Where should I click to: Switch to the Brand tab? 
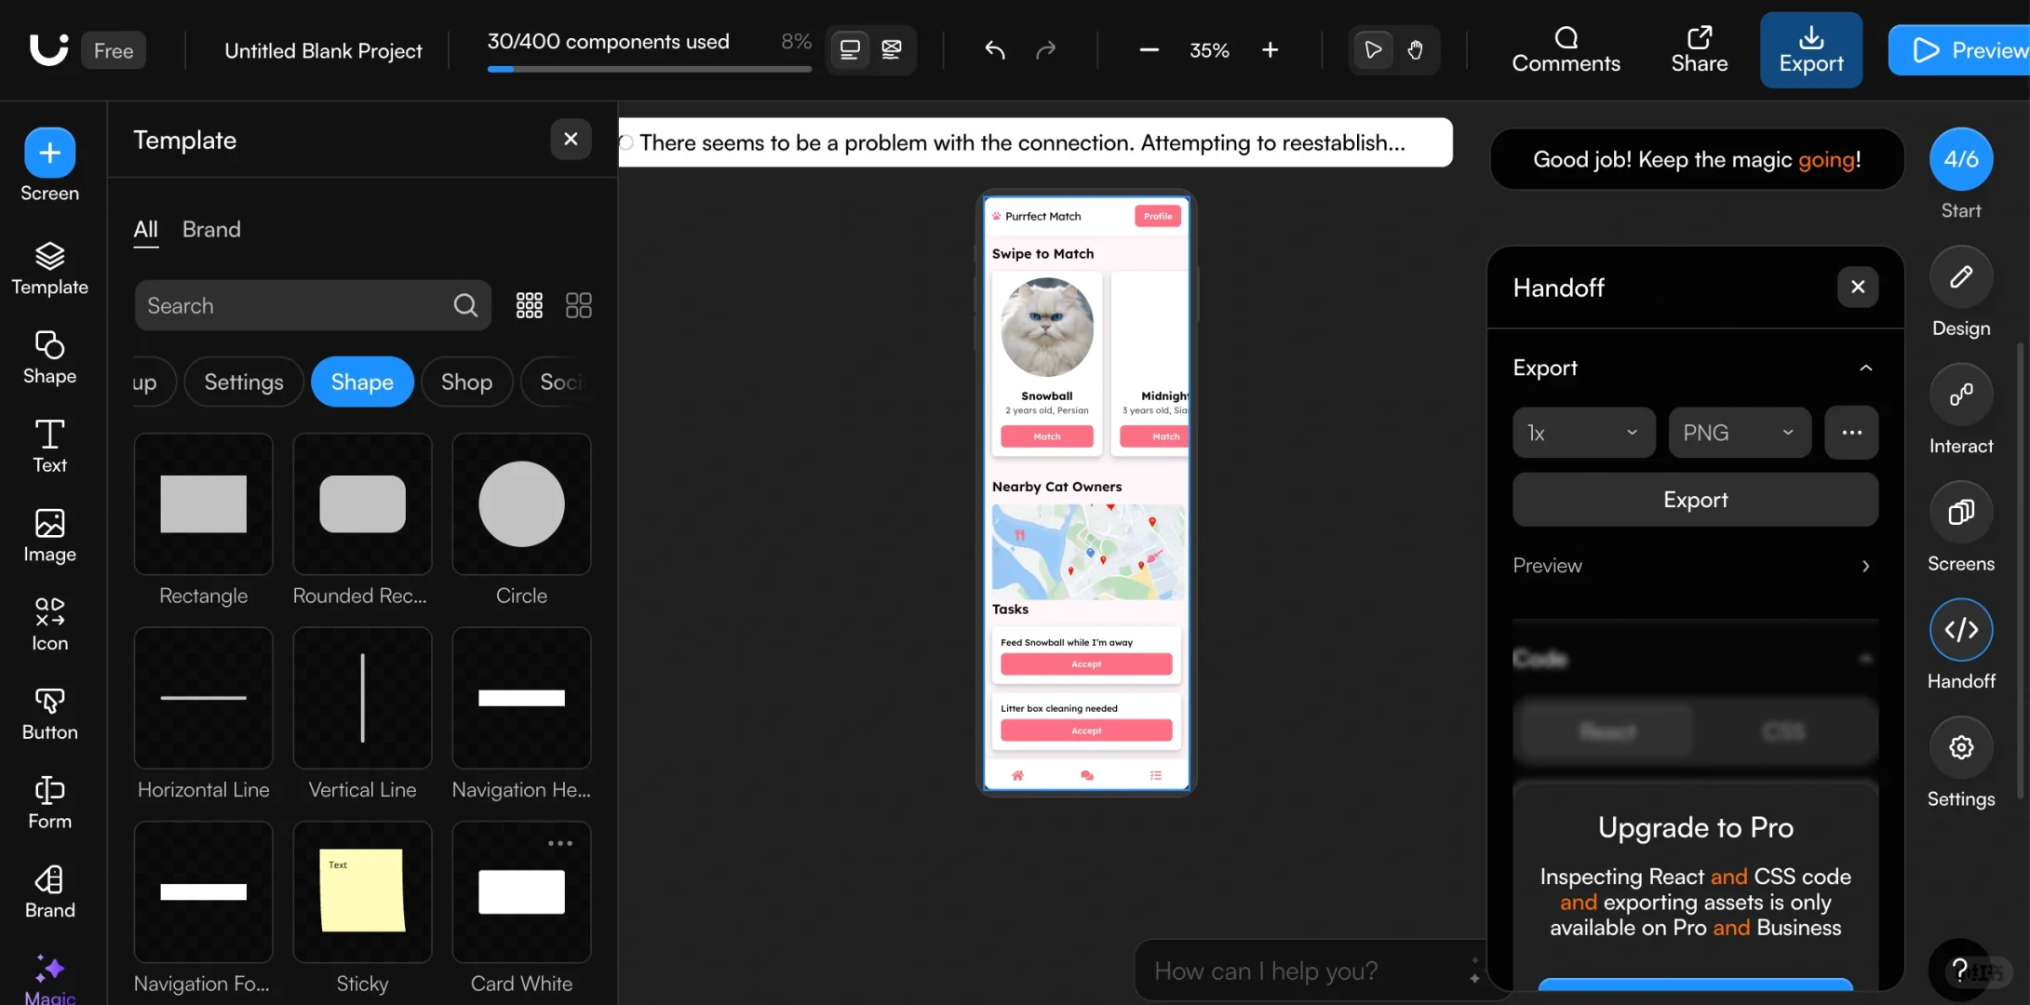211,229
